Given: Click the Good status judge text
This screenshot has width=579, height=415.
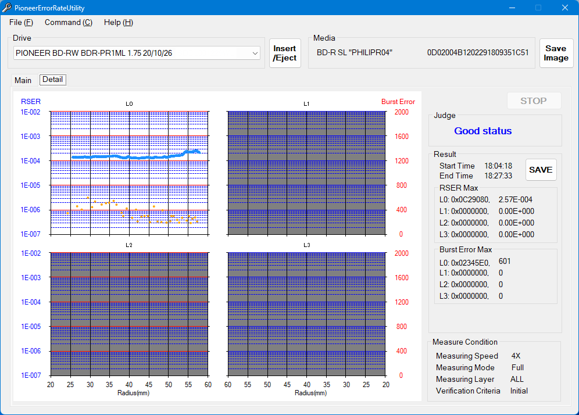Looking at the screenshot, I should click(482, 131).
